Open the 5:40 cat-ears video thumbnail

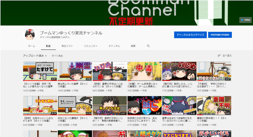pos(179,106)
